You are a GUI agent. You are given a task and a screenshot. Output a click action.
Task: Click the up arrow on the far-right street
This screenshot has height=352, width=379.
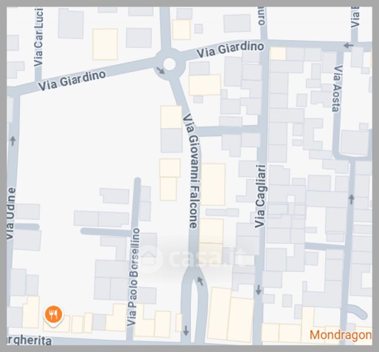[351, 199]
